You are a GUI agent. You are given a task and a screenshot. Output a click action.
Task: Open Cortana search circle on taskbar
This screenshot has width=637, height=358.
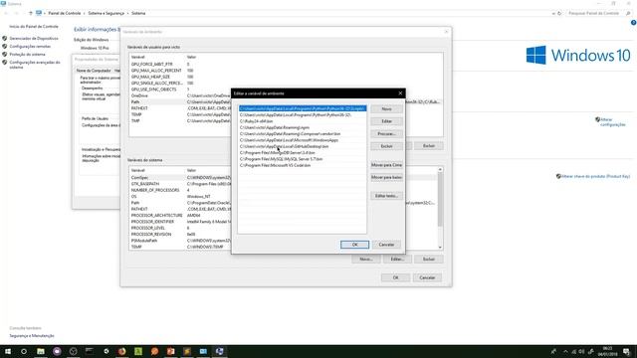[24, 351]
